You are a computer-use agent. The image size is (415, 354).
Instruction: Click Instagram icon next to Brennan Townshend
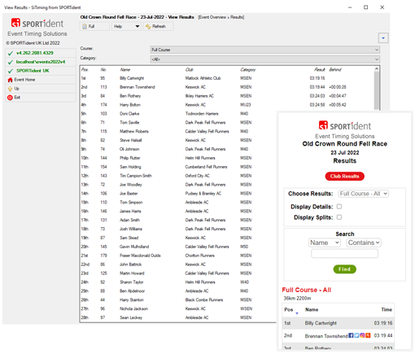(x=362, y=335)
